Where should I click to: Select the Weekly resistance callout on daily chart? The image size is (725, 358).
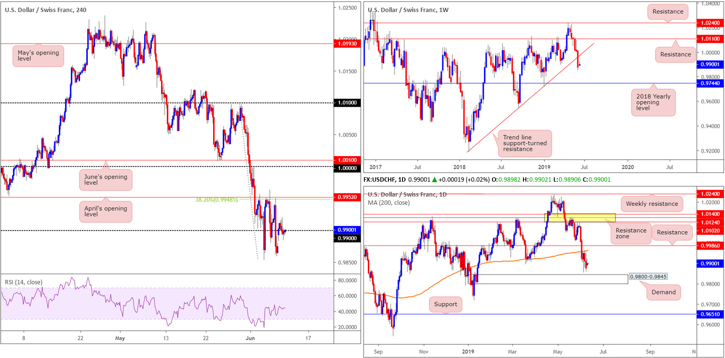pos(652,204)
